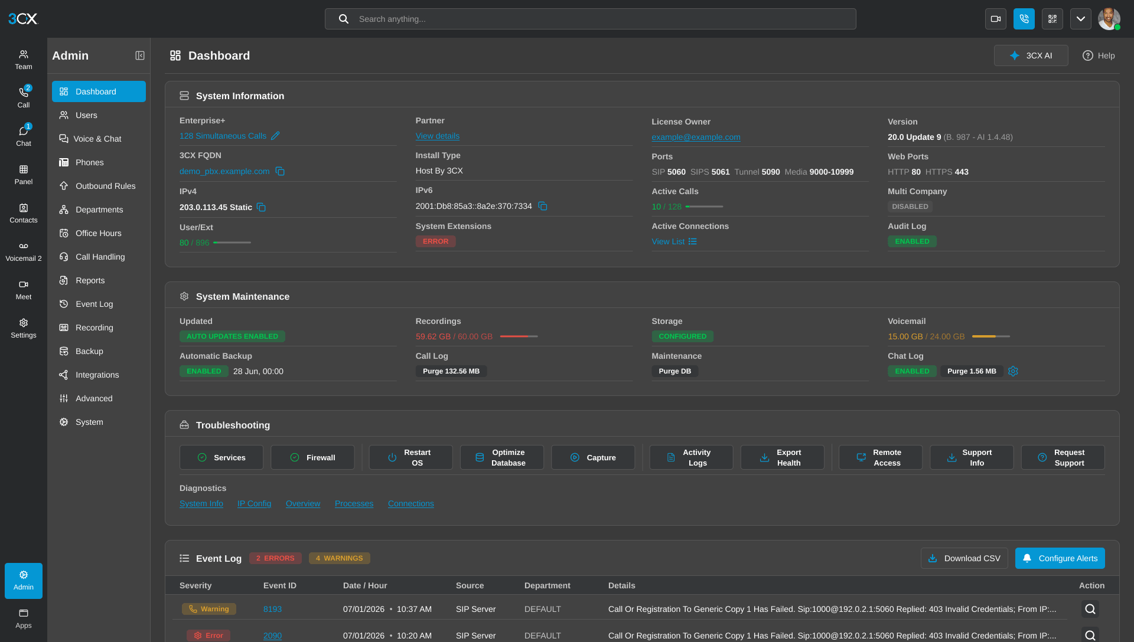Open the Processes diagnostics link
Screen dimensions: 1134x642
354,503
